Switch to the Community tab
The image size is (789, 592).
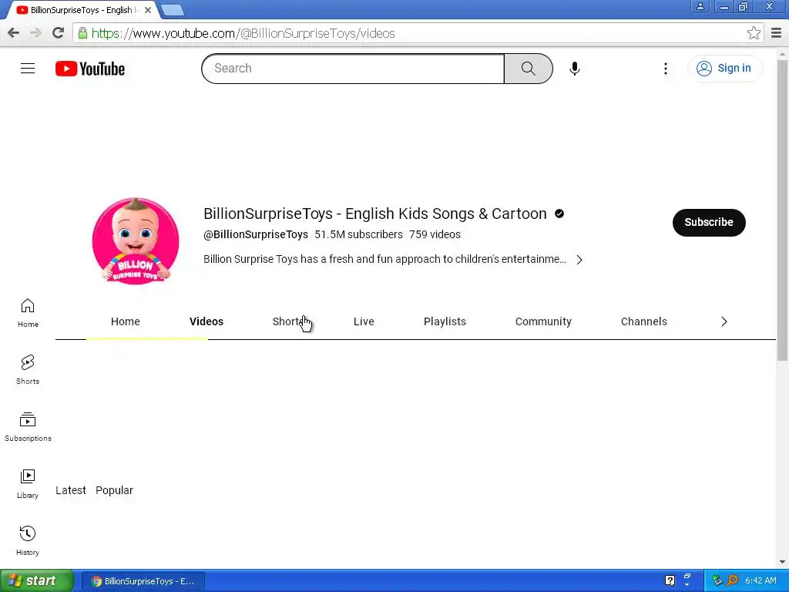[543, 321]
